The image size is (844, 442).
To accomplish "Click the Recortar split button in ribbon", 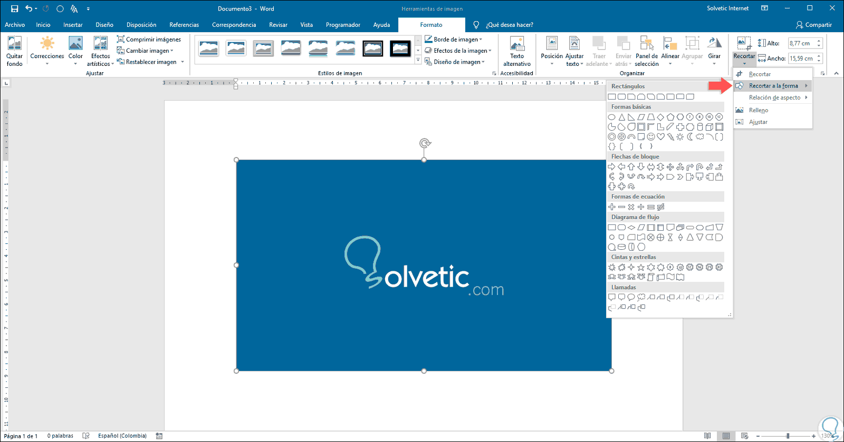I will pyautogui.click(x=744, y=51).
